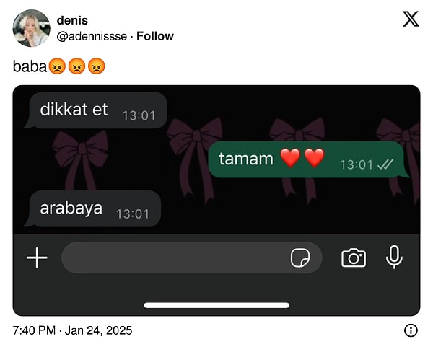Tap the plus attachment icon
The height and width of the screenshot is (352, 433).
click(37, 258)
